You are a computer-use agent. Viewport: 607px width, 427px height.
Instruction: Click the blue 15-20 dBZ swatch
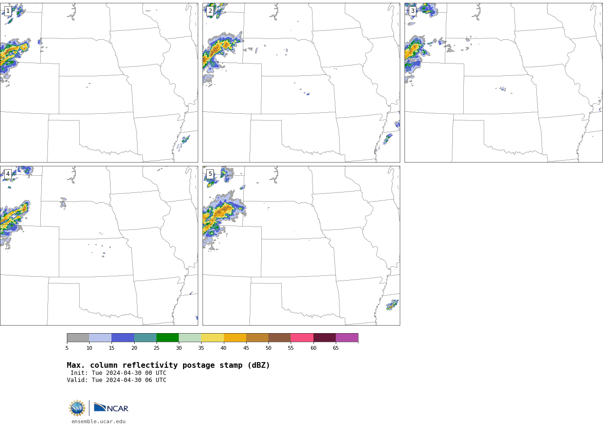123,338
